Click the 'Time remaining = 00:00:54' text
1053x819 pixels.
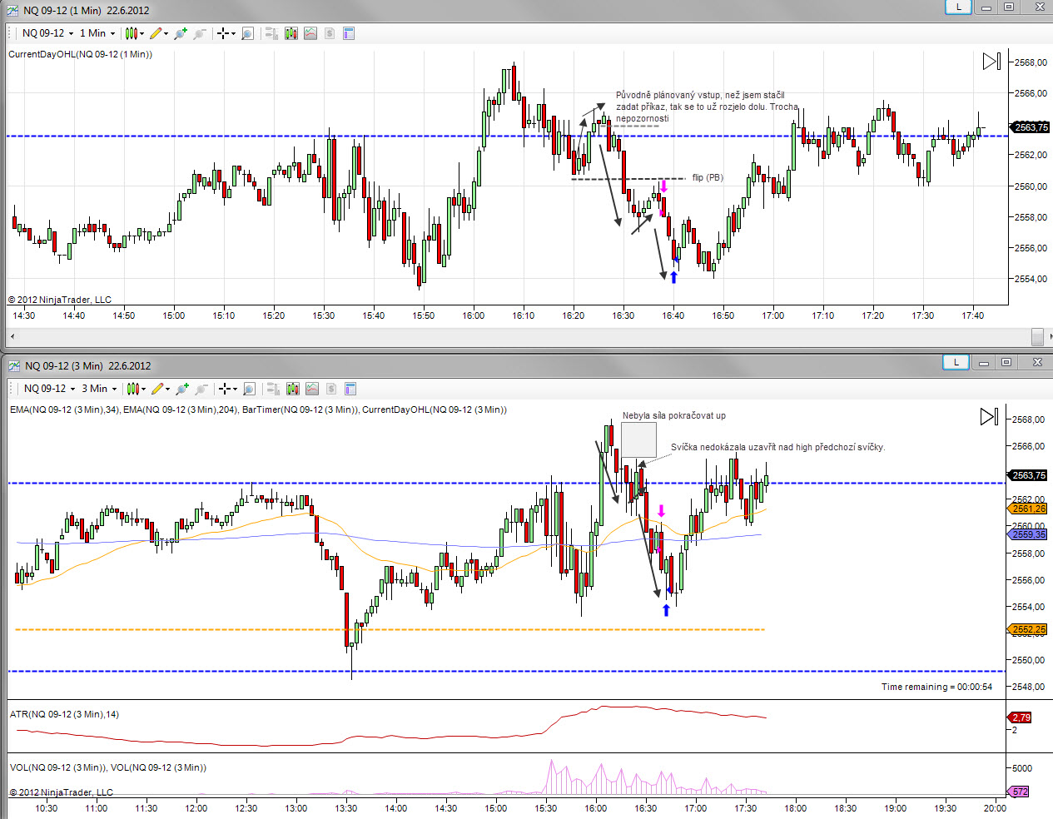[936, 687]
